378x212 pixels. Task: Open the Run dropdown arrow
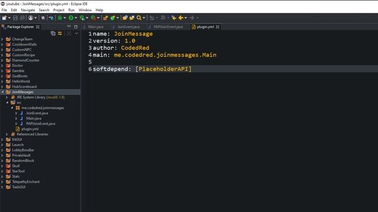(x=76, y=18)
